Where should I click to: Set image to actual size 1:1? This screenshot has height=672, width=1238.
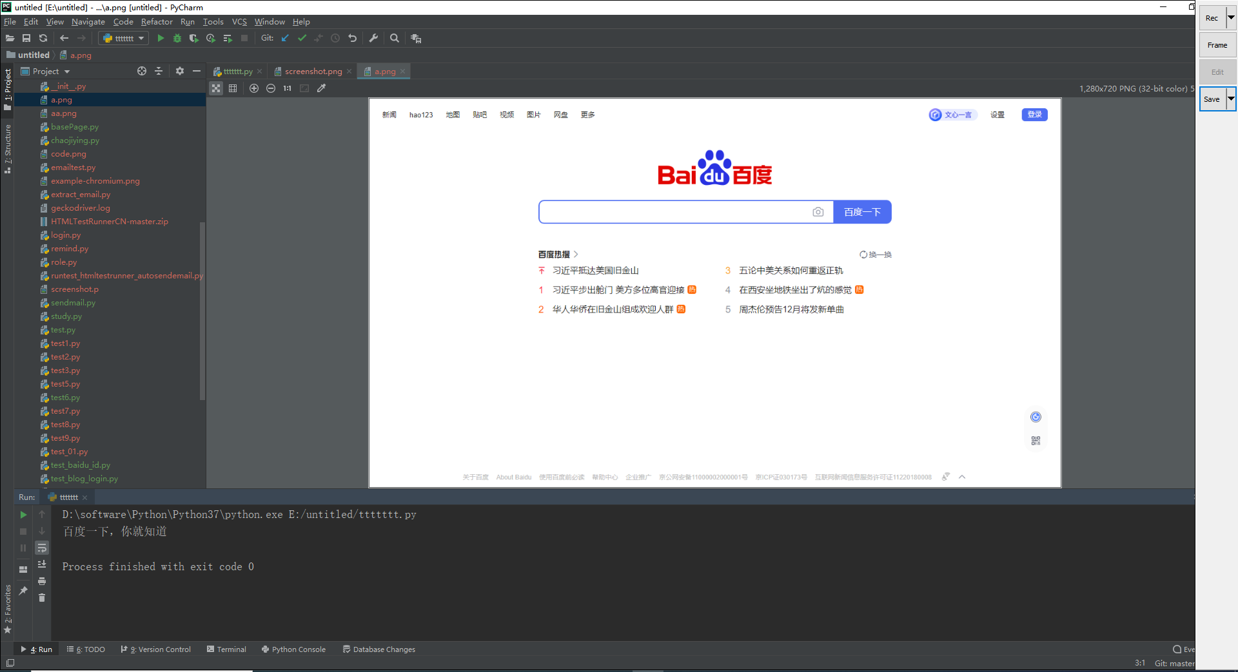coord(288,88)
